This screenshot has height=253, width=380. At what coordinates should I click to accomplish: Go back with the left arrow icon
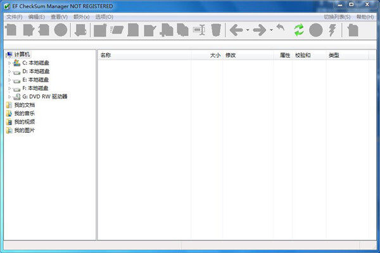pyautogui.click(x=236, y=30)
